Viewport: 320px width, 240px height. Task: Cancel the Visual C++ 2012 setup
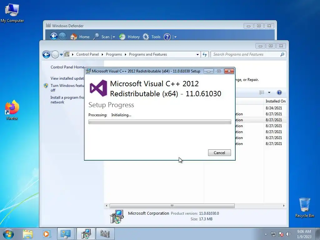pos(219,152)
